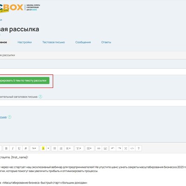
Task: Insert a picture into the letter
Action: coord(105,148)
